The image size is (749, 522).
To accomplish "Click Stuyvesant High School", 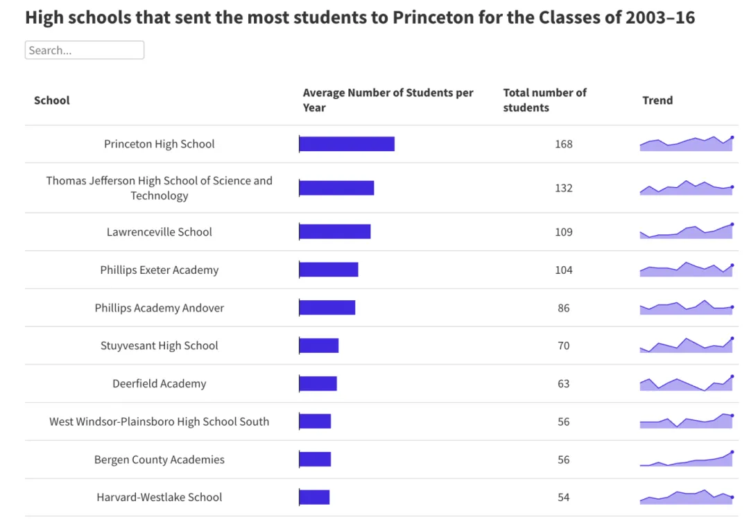I will 160,345.
